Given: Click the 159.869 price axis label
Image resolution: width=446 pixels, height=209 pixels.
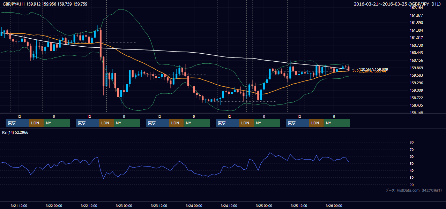Looking at the screenshot, I should [416, 68].
